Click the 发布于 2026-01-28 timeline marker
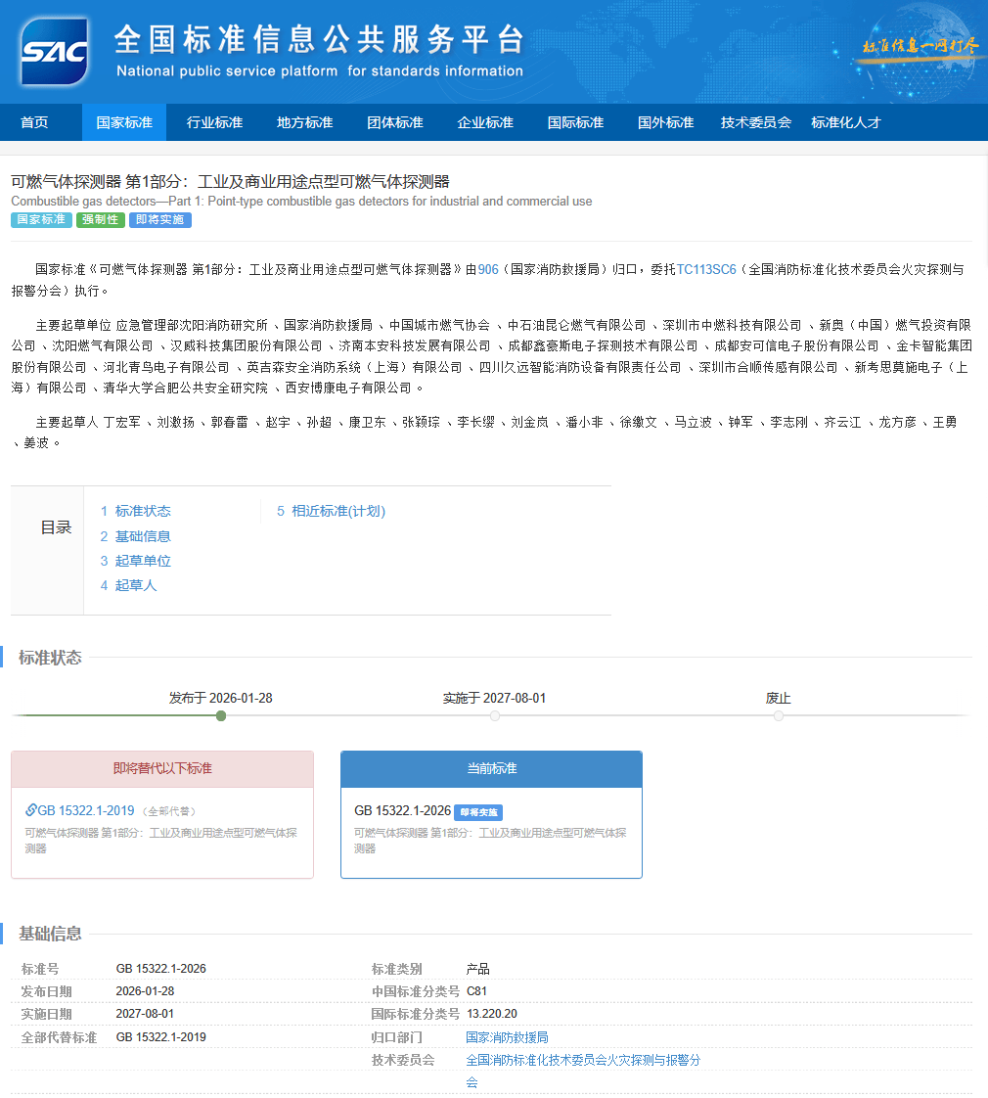988x1098 pixels. 221,716
